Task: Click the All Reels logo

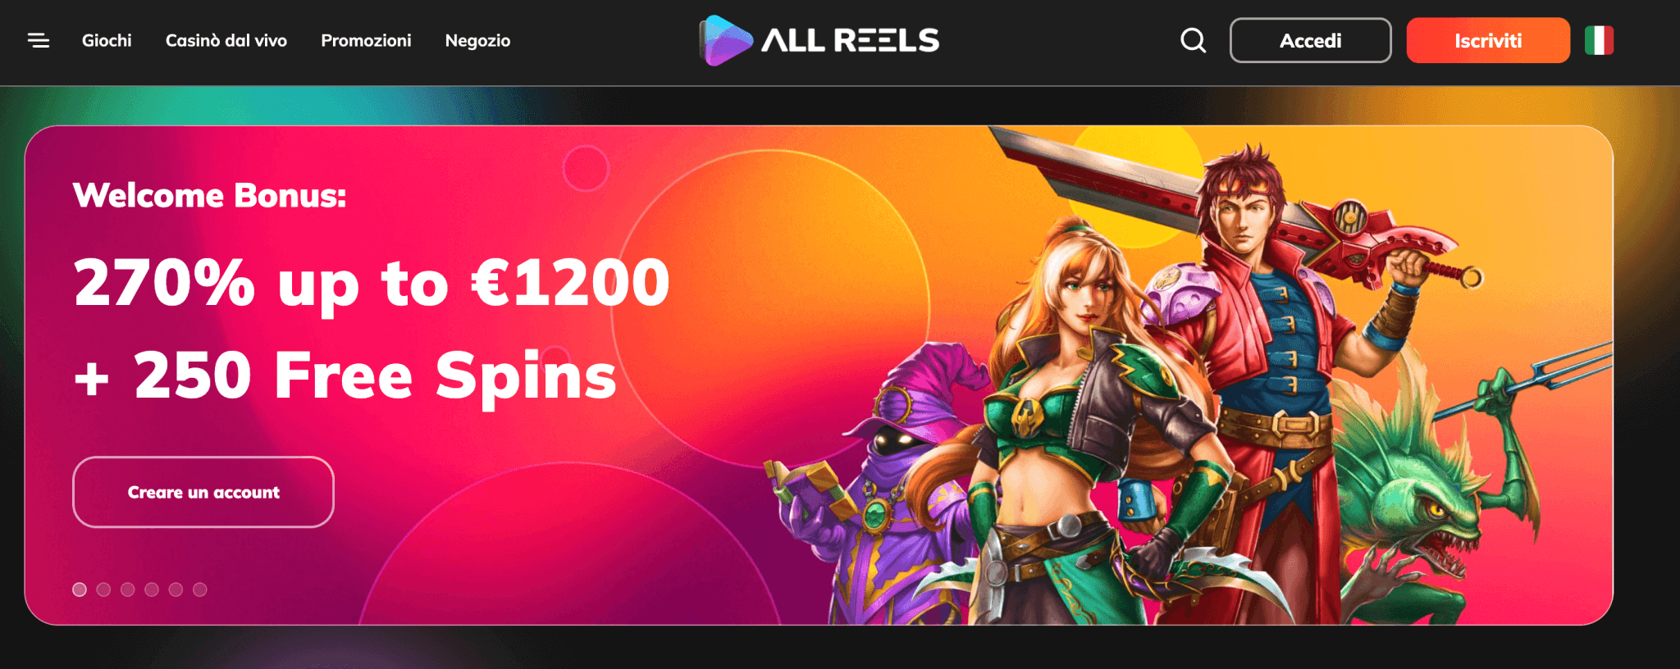Action: coord(819,40)
